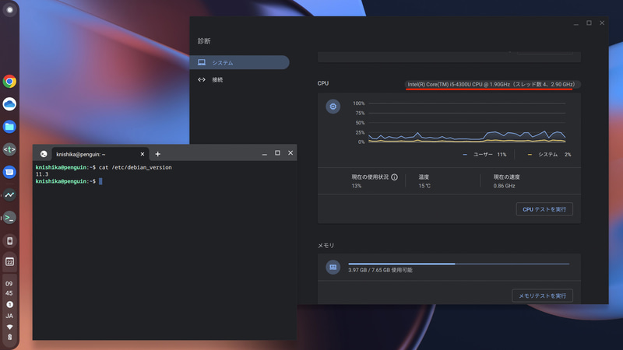623x350 pixels.
Task: Click the clock showing 09 45
Action: 9,289
